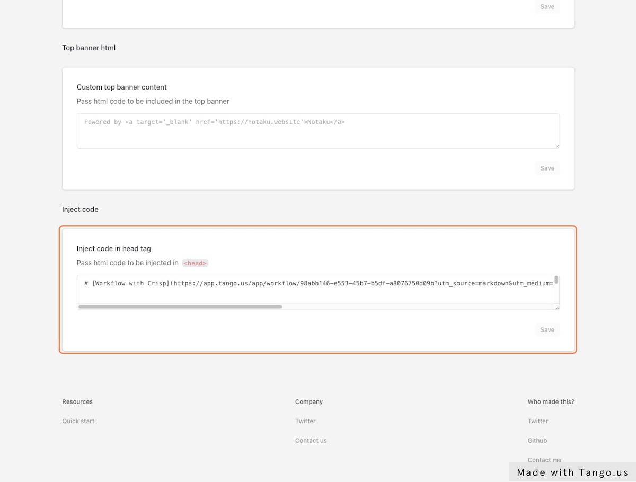Follow the Contact me link
Screen dimensions: 636x482
tap(544, 459)
